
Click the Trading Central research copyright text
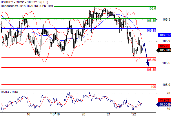click(27, 6)
